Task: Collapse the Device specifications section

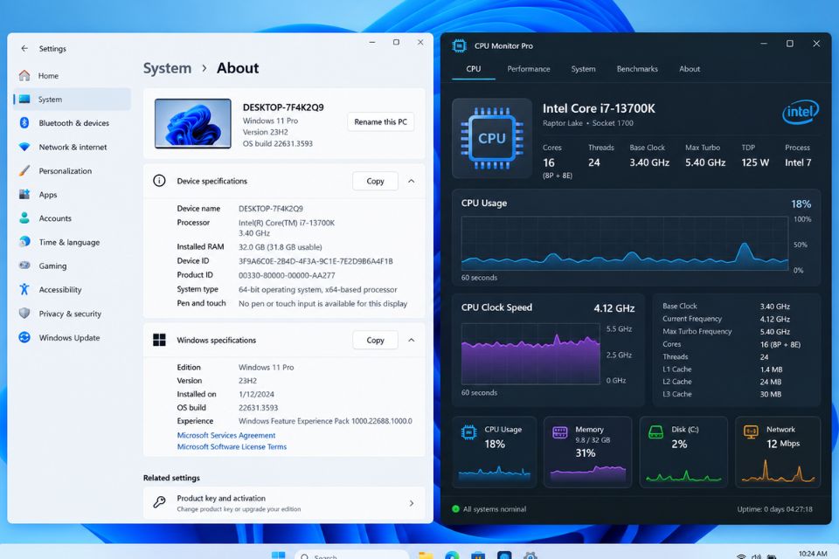Action: point(411,181)
